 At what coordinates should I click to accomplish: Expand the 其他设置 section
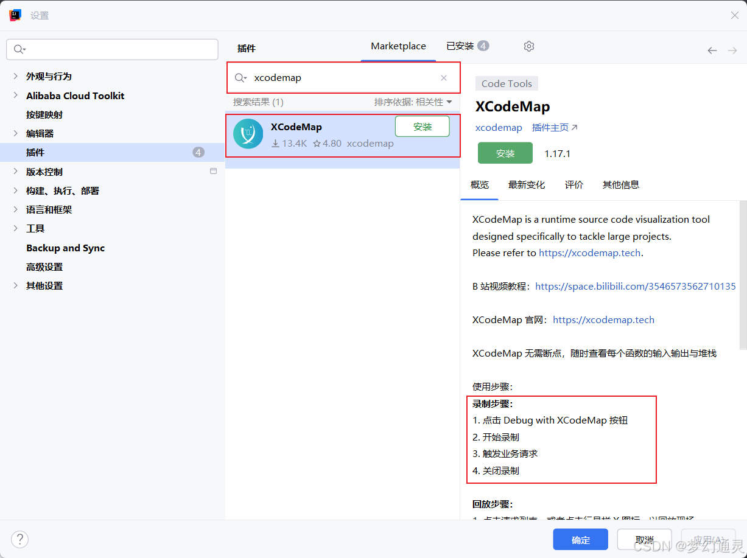(16, 285)
